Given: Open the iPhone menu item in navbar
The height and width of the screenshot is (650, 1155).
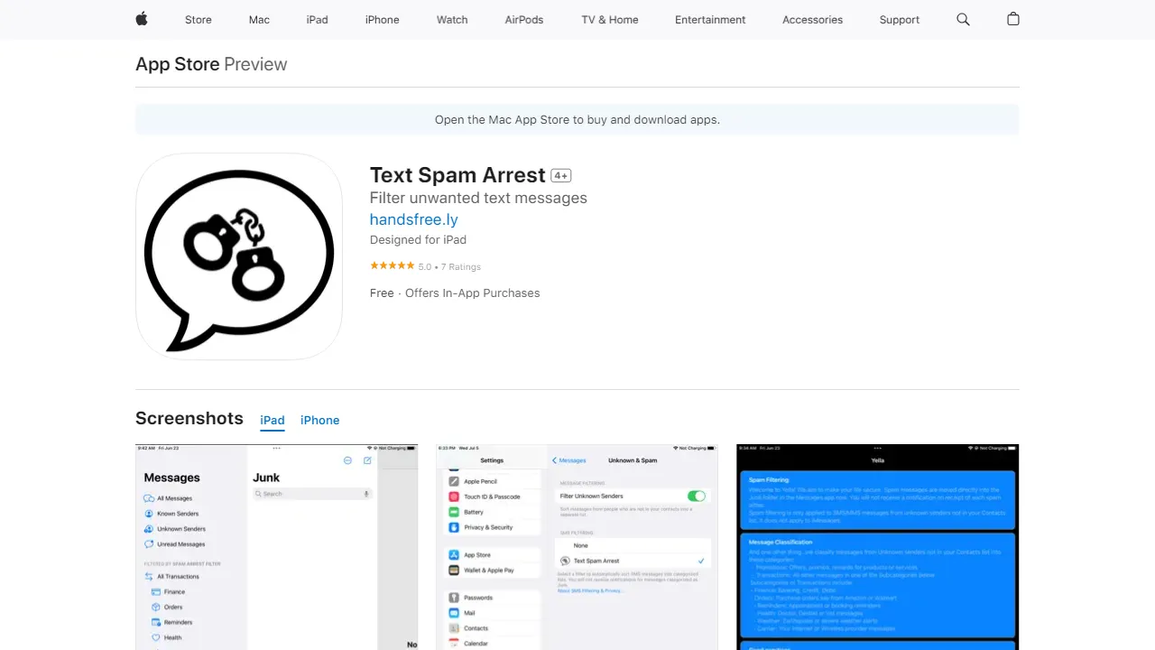Looking at the screenshot, I should point(383,20).
